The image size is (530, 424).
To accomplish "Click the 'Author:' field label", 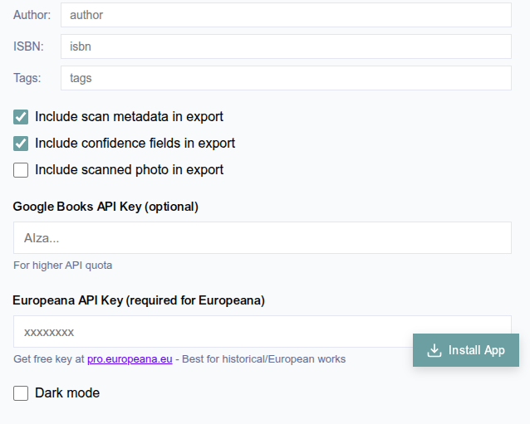I will (32, 15).
